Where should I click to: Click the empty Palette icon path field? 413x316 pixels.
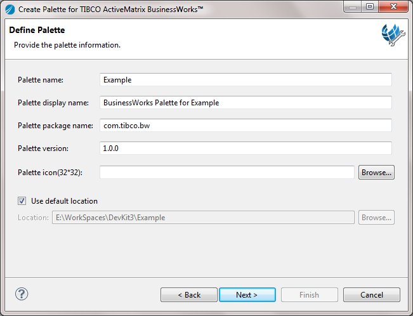point(226,172)
